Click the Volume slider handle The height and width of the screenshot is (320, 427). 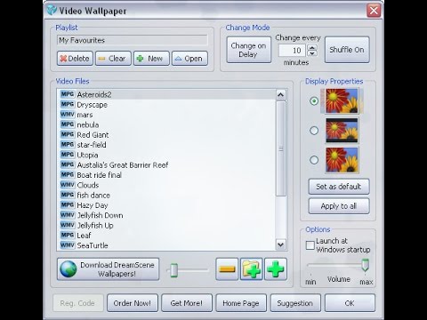pos(365,265)
